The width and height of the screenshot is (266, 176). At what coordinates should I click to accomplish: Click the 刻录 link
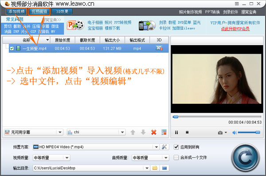coord(163,23)
